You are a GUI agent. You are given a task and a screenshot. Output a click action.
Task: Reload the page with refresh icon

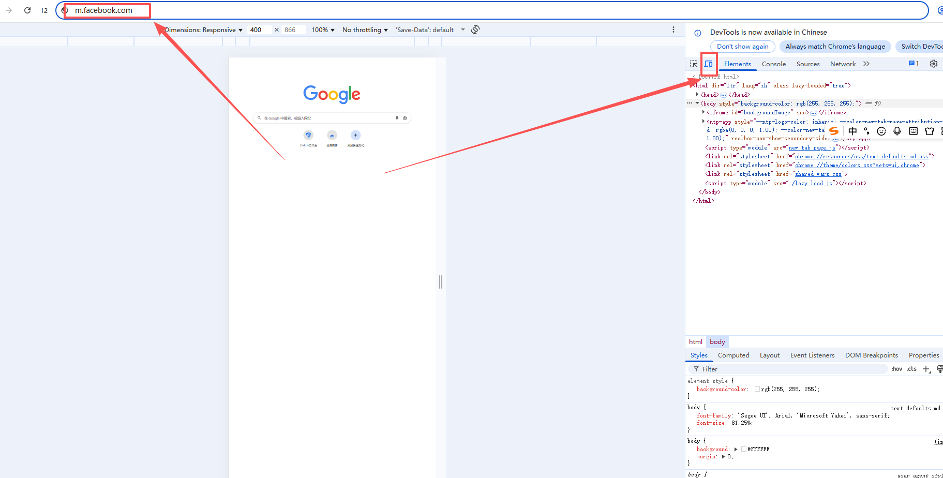[27, 10]
